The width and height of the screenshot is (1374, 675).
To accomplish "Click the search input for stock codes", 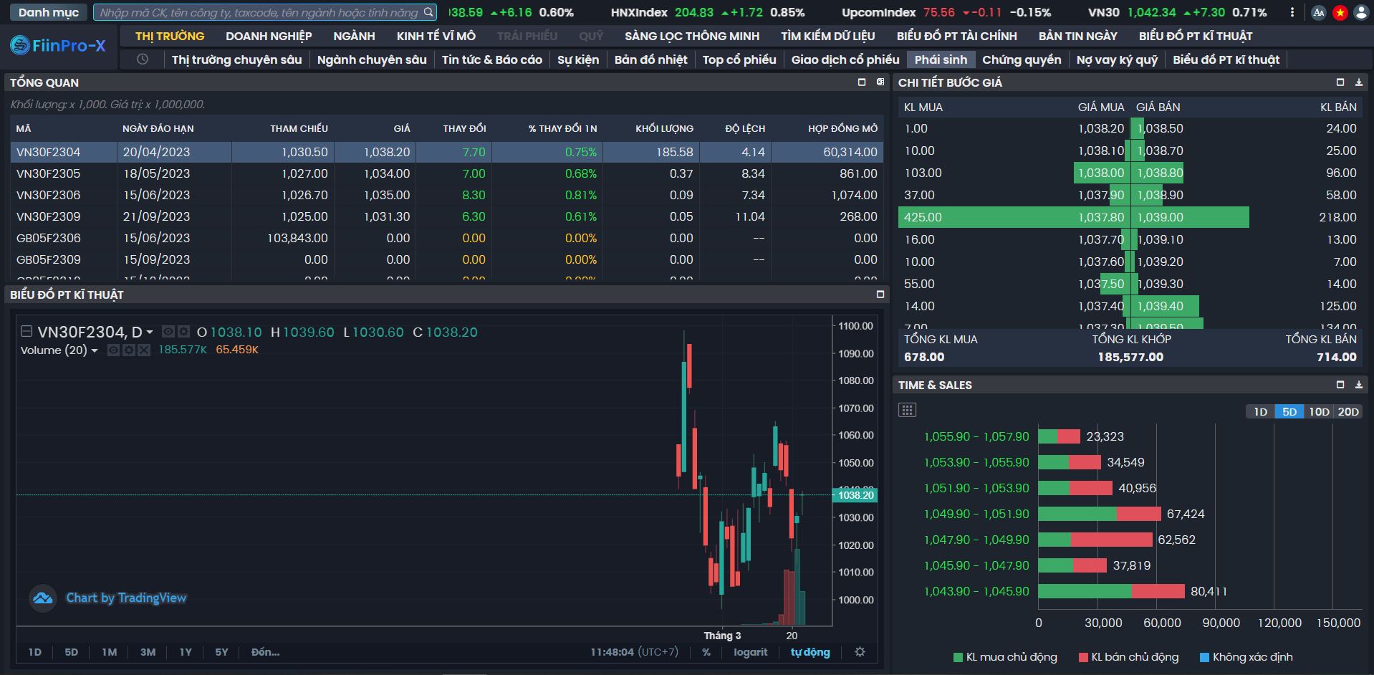I will [259, 13].
